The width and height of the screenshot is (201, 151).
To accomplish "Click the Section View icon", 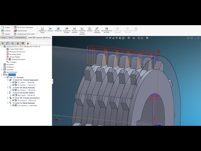I will click(x=117, y=38).
